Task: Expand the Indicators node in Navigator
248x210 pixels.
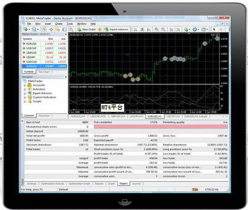Action: (x=25, y=89)
